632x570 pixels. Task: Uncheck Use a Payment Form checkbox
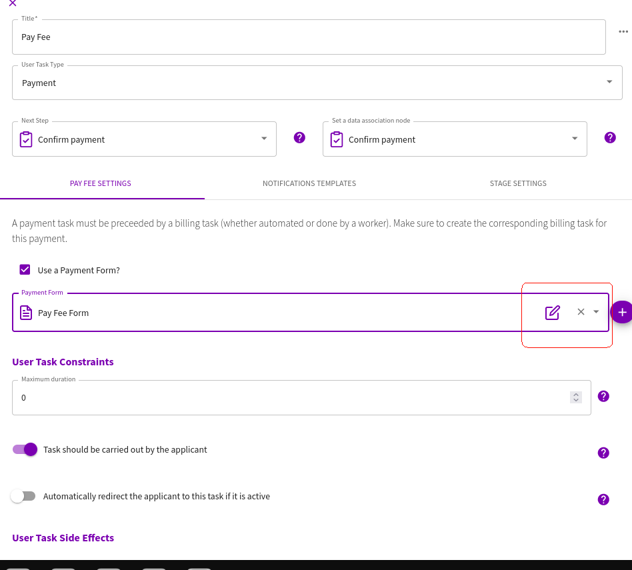pos(25,270)
